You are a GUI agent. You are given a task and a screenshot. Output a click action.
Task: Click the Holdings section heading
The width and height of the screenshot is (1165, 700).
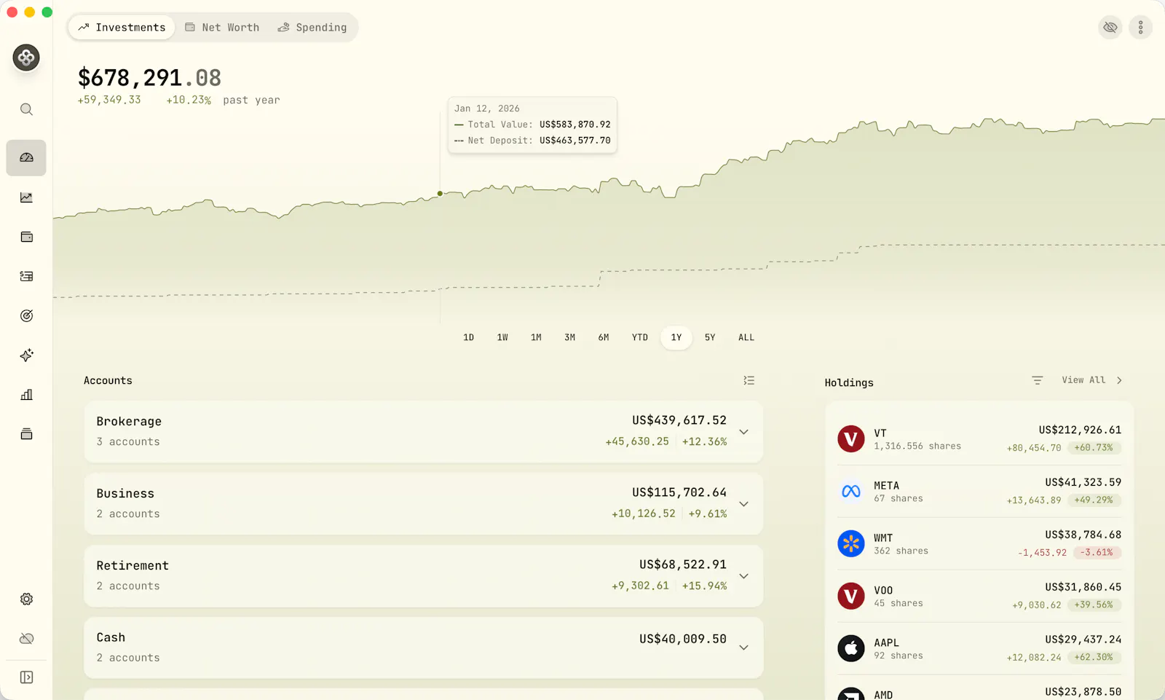click(x=849, y=382)
